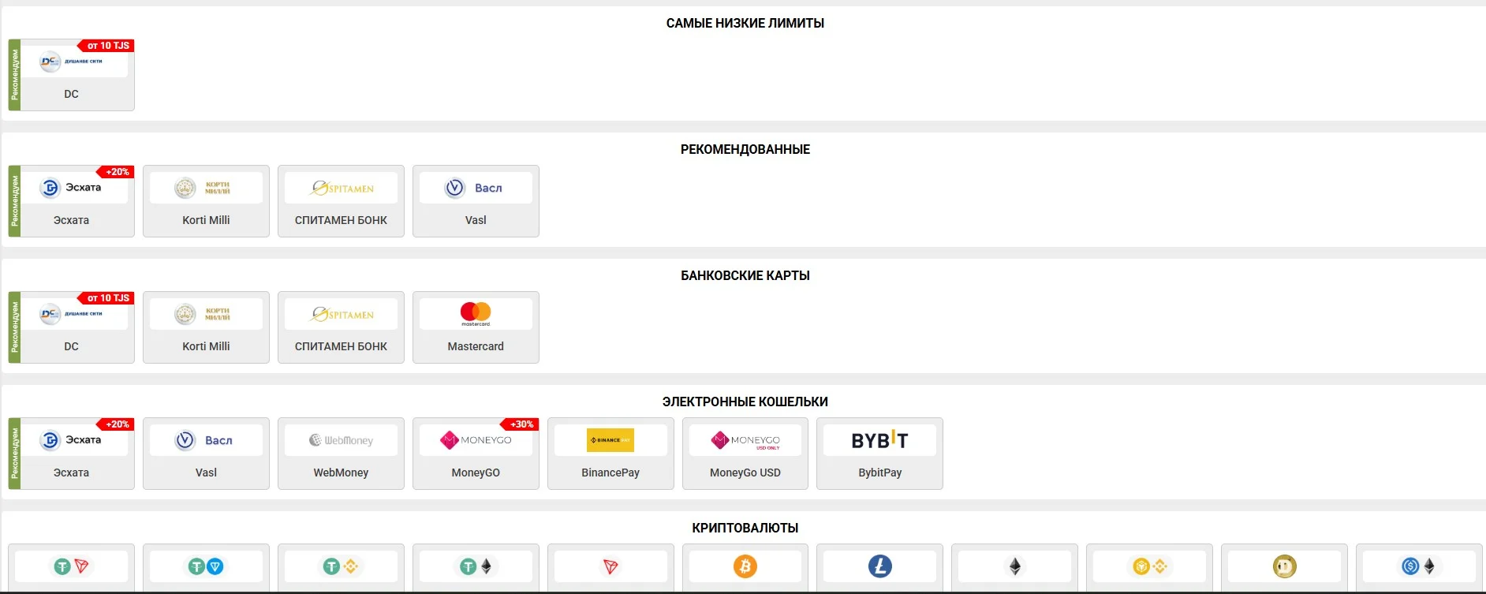Pick Korti Milli in the recommended section

point(206,201)
